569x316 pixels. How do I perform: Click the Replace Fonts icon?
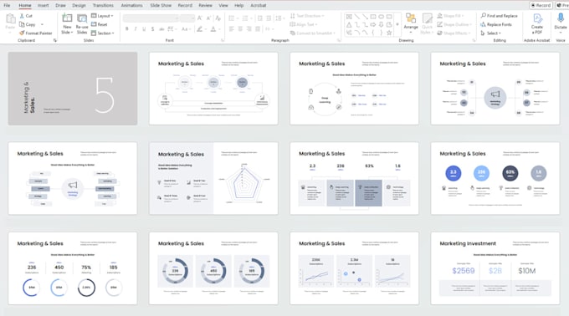(x=483, y=24)
